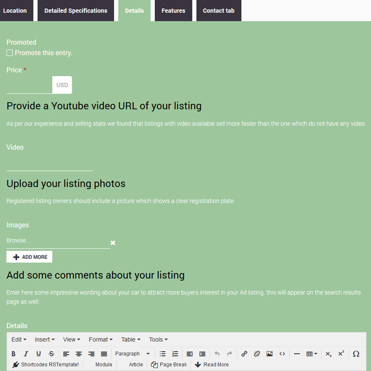Viewport: 371px width, 371px height.
Task: Click 'Provide a Youtube video URL' heading
Action: pos(104,106)
